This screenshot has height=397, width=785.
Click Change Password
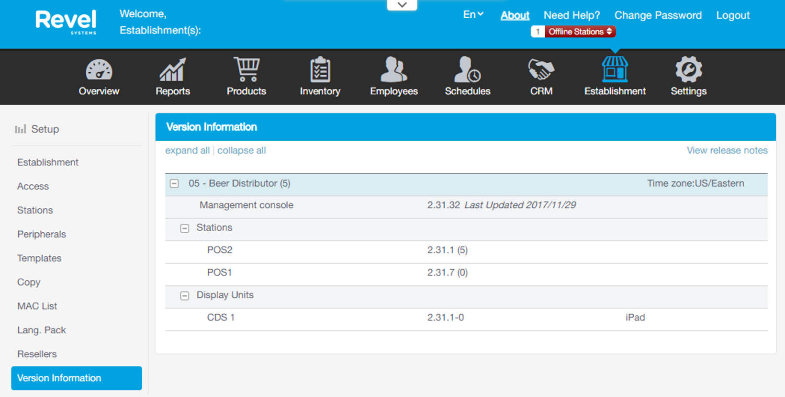click(658, 15)
